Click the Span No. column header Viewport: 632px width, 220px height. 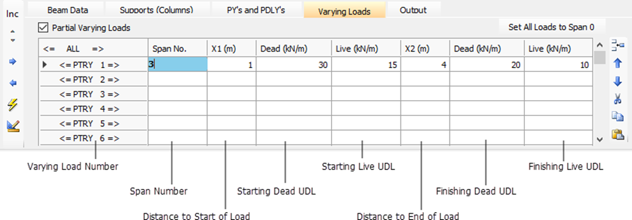tap(178, 49)
